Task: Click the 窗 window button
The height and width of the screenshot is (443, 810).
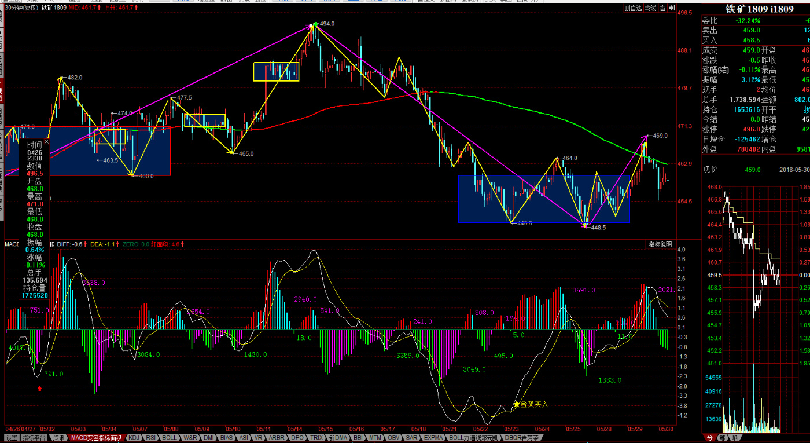Action: [x=663, y=8]
